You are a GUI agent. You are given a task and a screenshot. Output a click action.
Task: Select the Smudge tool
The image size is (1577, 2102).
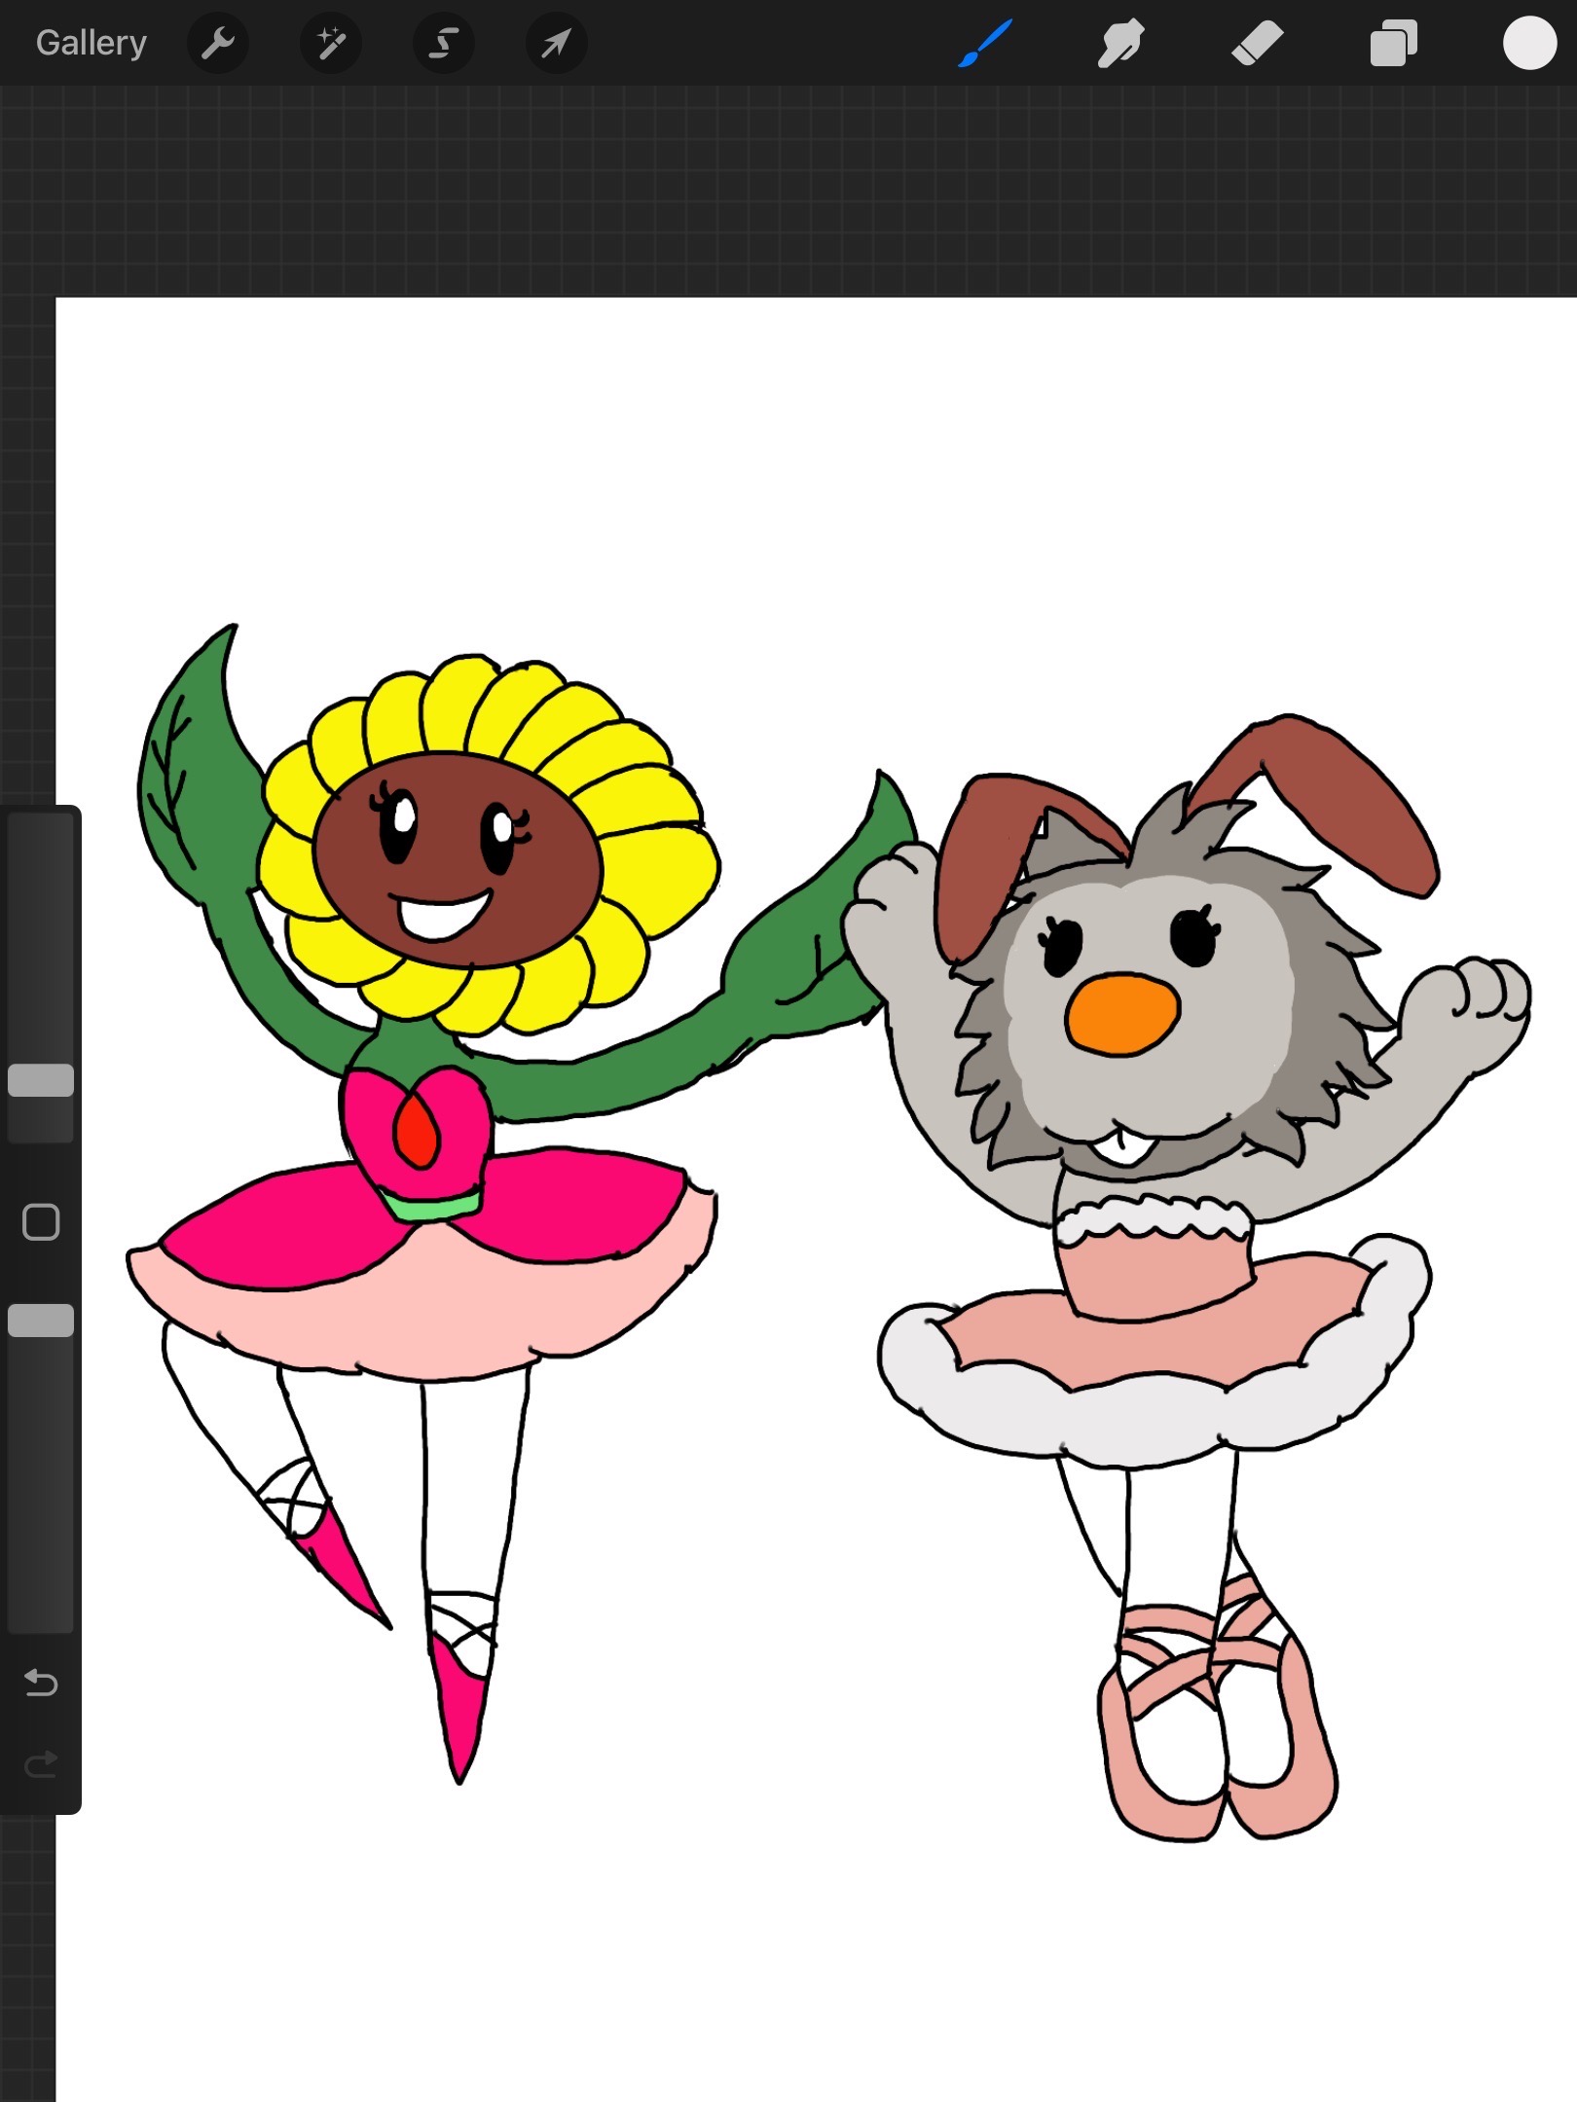click(x=1121, y=43)
